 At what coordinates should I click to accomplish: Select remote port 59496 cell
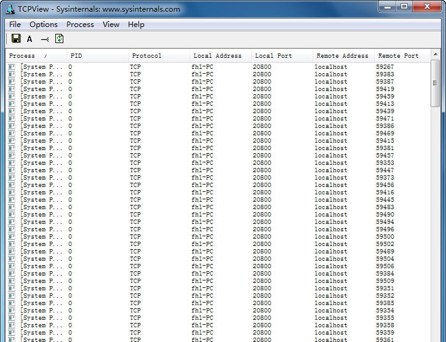point(385,229)
